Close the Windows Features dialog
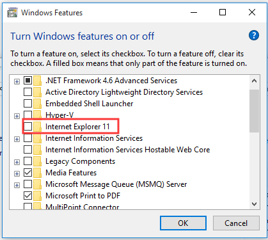 [x=252, y=12]
